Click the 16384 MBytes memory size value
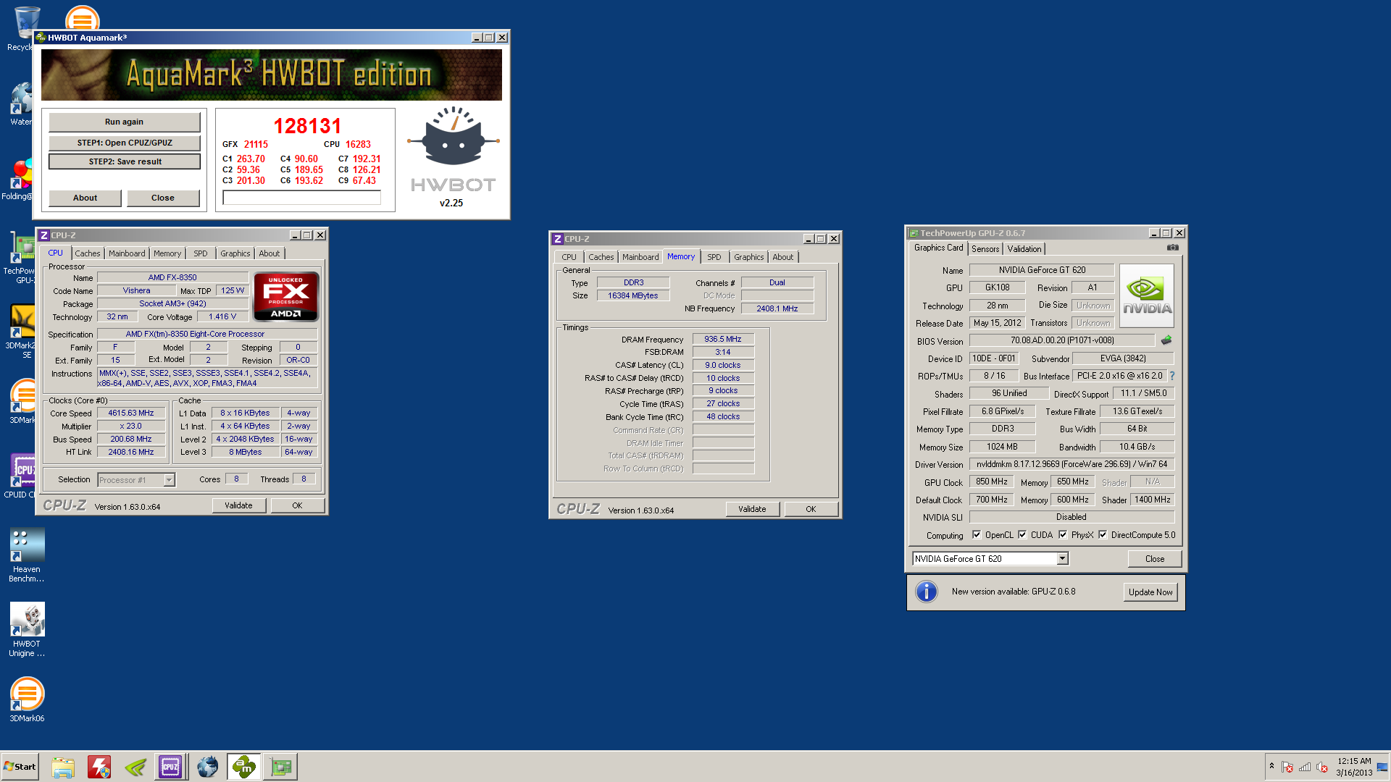Viewport: 1391px width, 782px height. click(x=633, y=295)
